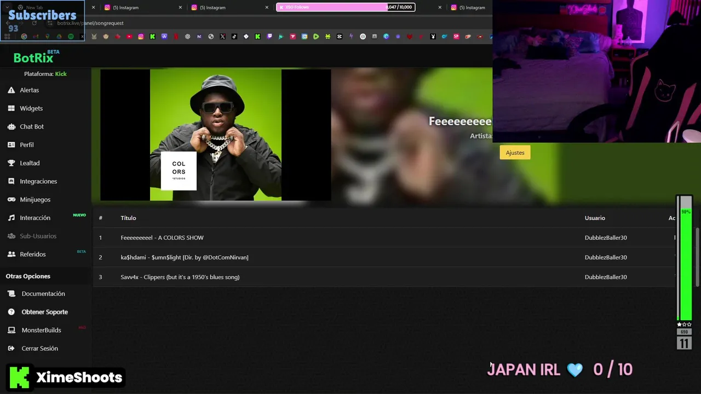Click Obtener Soporte link
Viewport: 701px width, 394px height.
[45, 312]
